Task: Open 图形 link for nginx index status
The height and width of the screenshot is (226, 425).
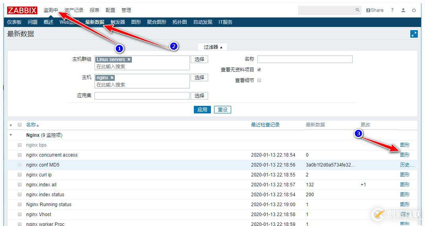Action: tap(405, 194)
